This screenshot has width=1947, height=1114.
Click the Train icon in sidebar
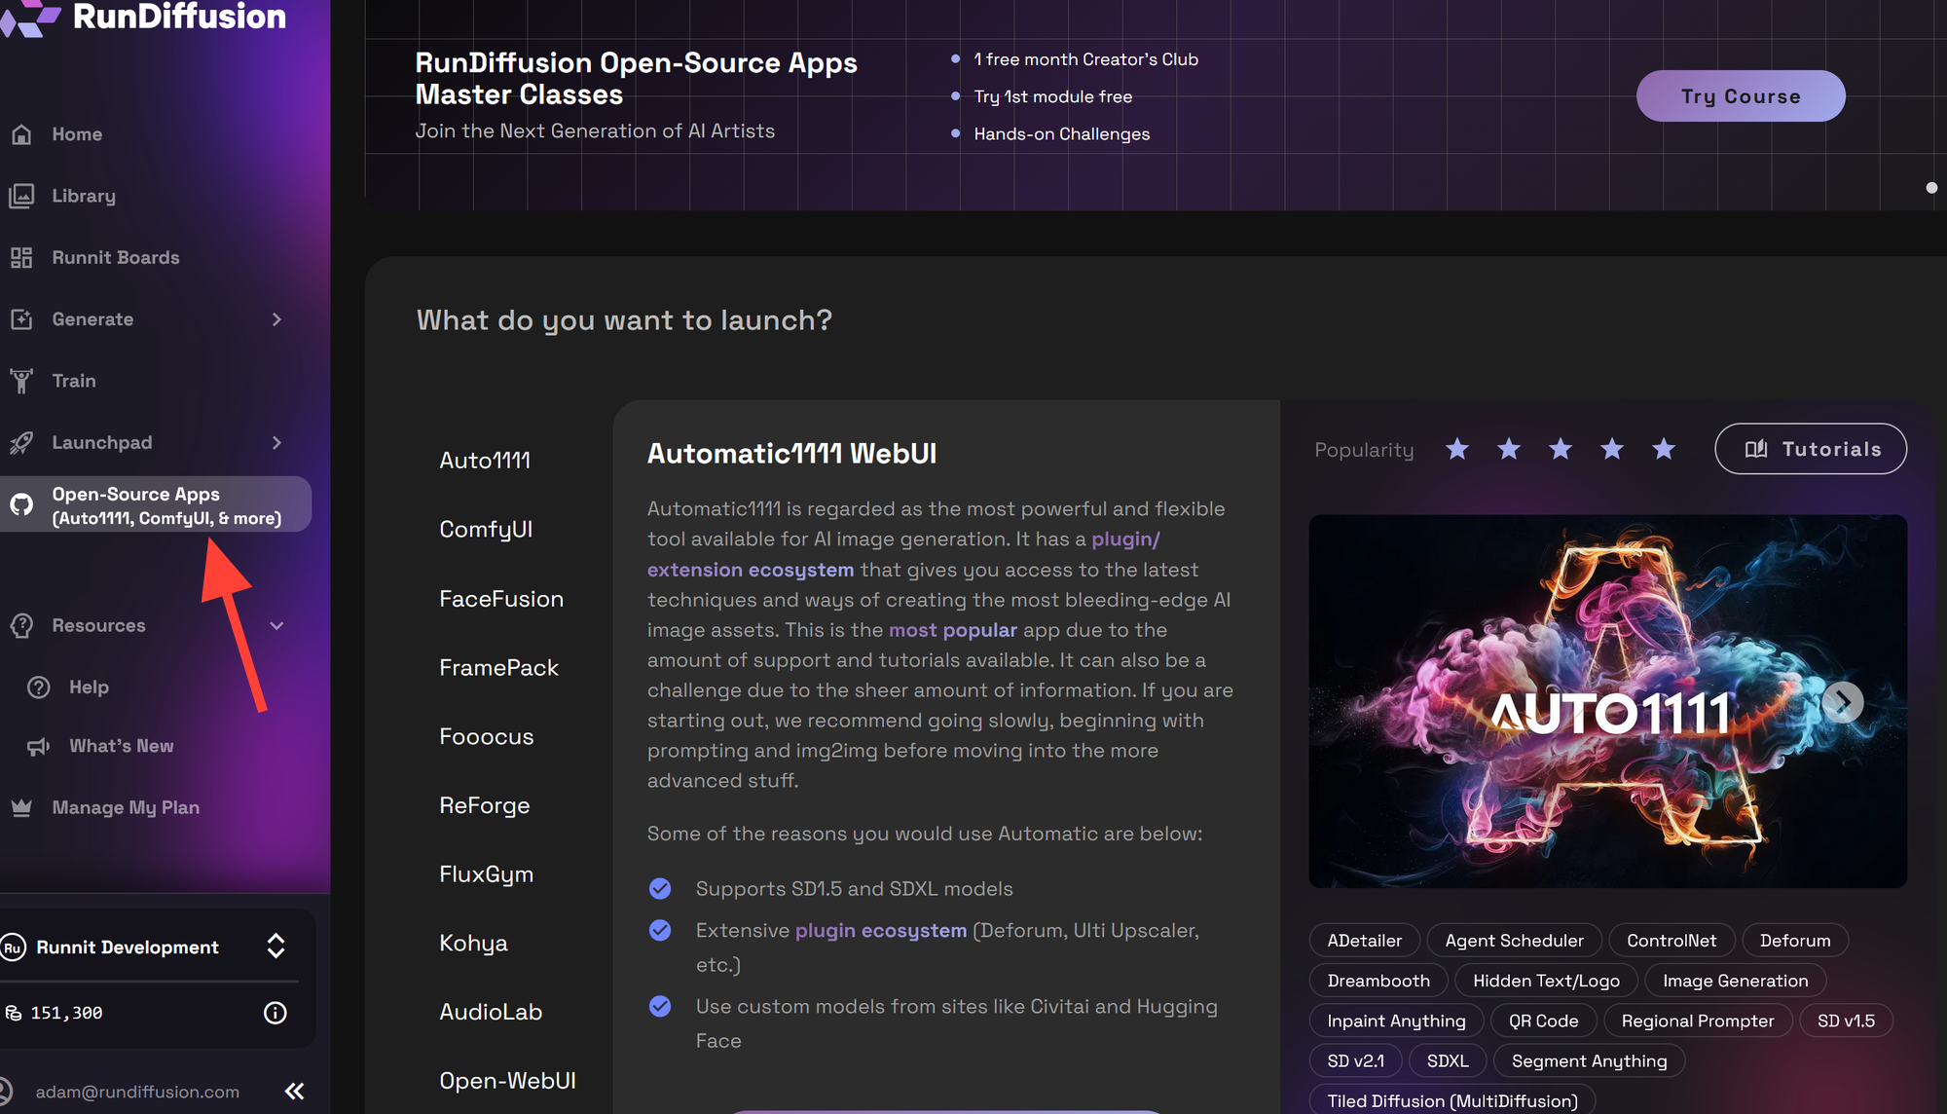coord(21,380)
